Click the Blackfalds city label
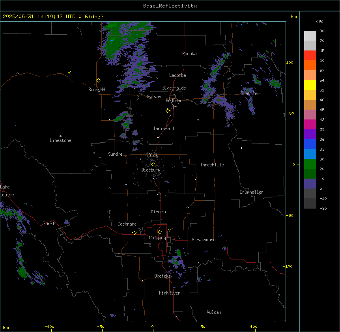Viewport: 340px width, 332px height. point(174,88)
